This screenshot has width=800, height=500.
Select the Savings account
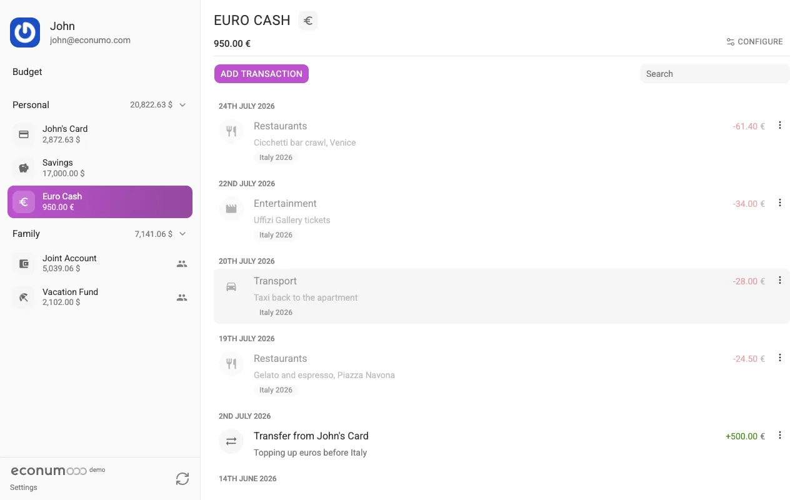coord(100,168)
